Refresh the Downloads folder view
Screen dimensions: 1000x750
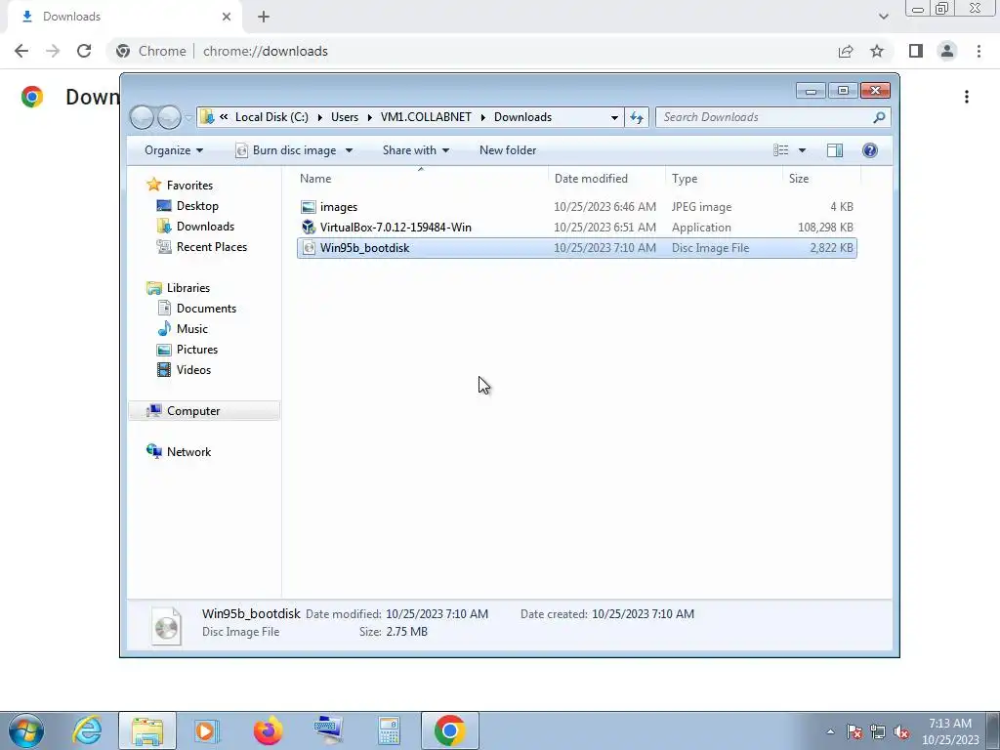(637, 117)
